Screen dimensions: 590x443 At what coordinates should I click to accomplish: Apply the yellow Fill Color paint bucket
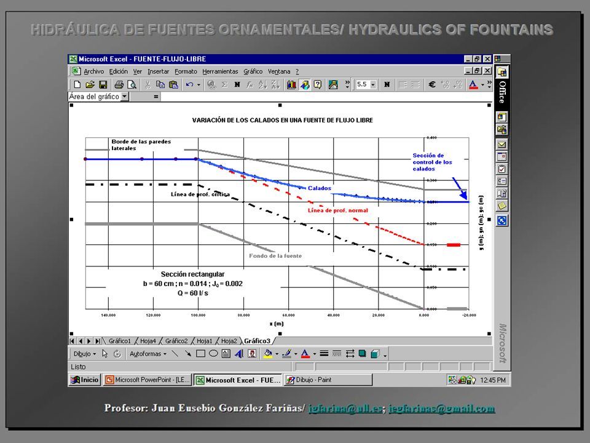click(x=268, y=354)
